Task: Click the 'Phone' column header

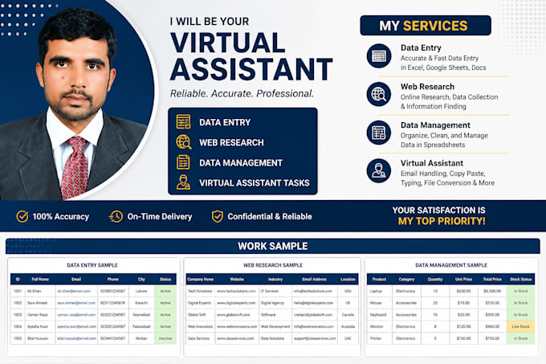Action: tap(113, 280)
